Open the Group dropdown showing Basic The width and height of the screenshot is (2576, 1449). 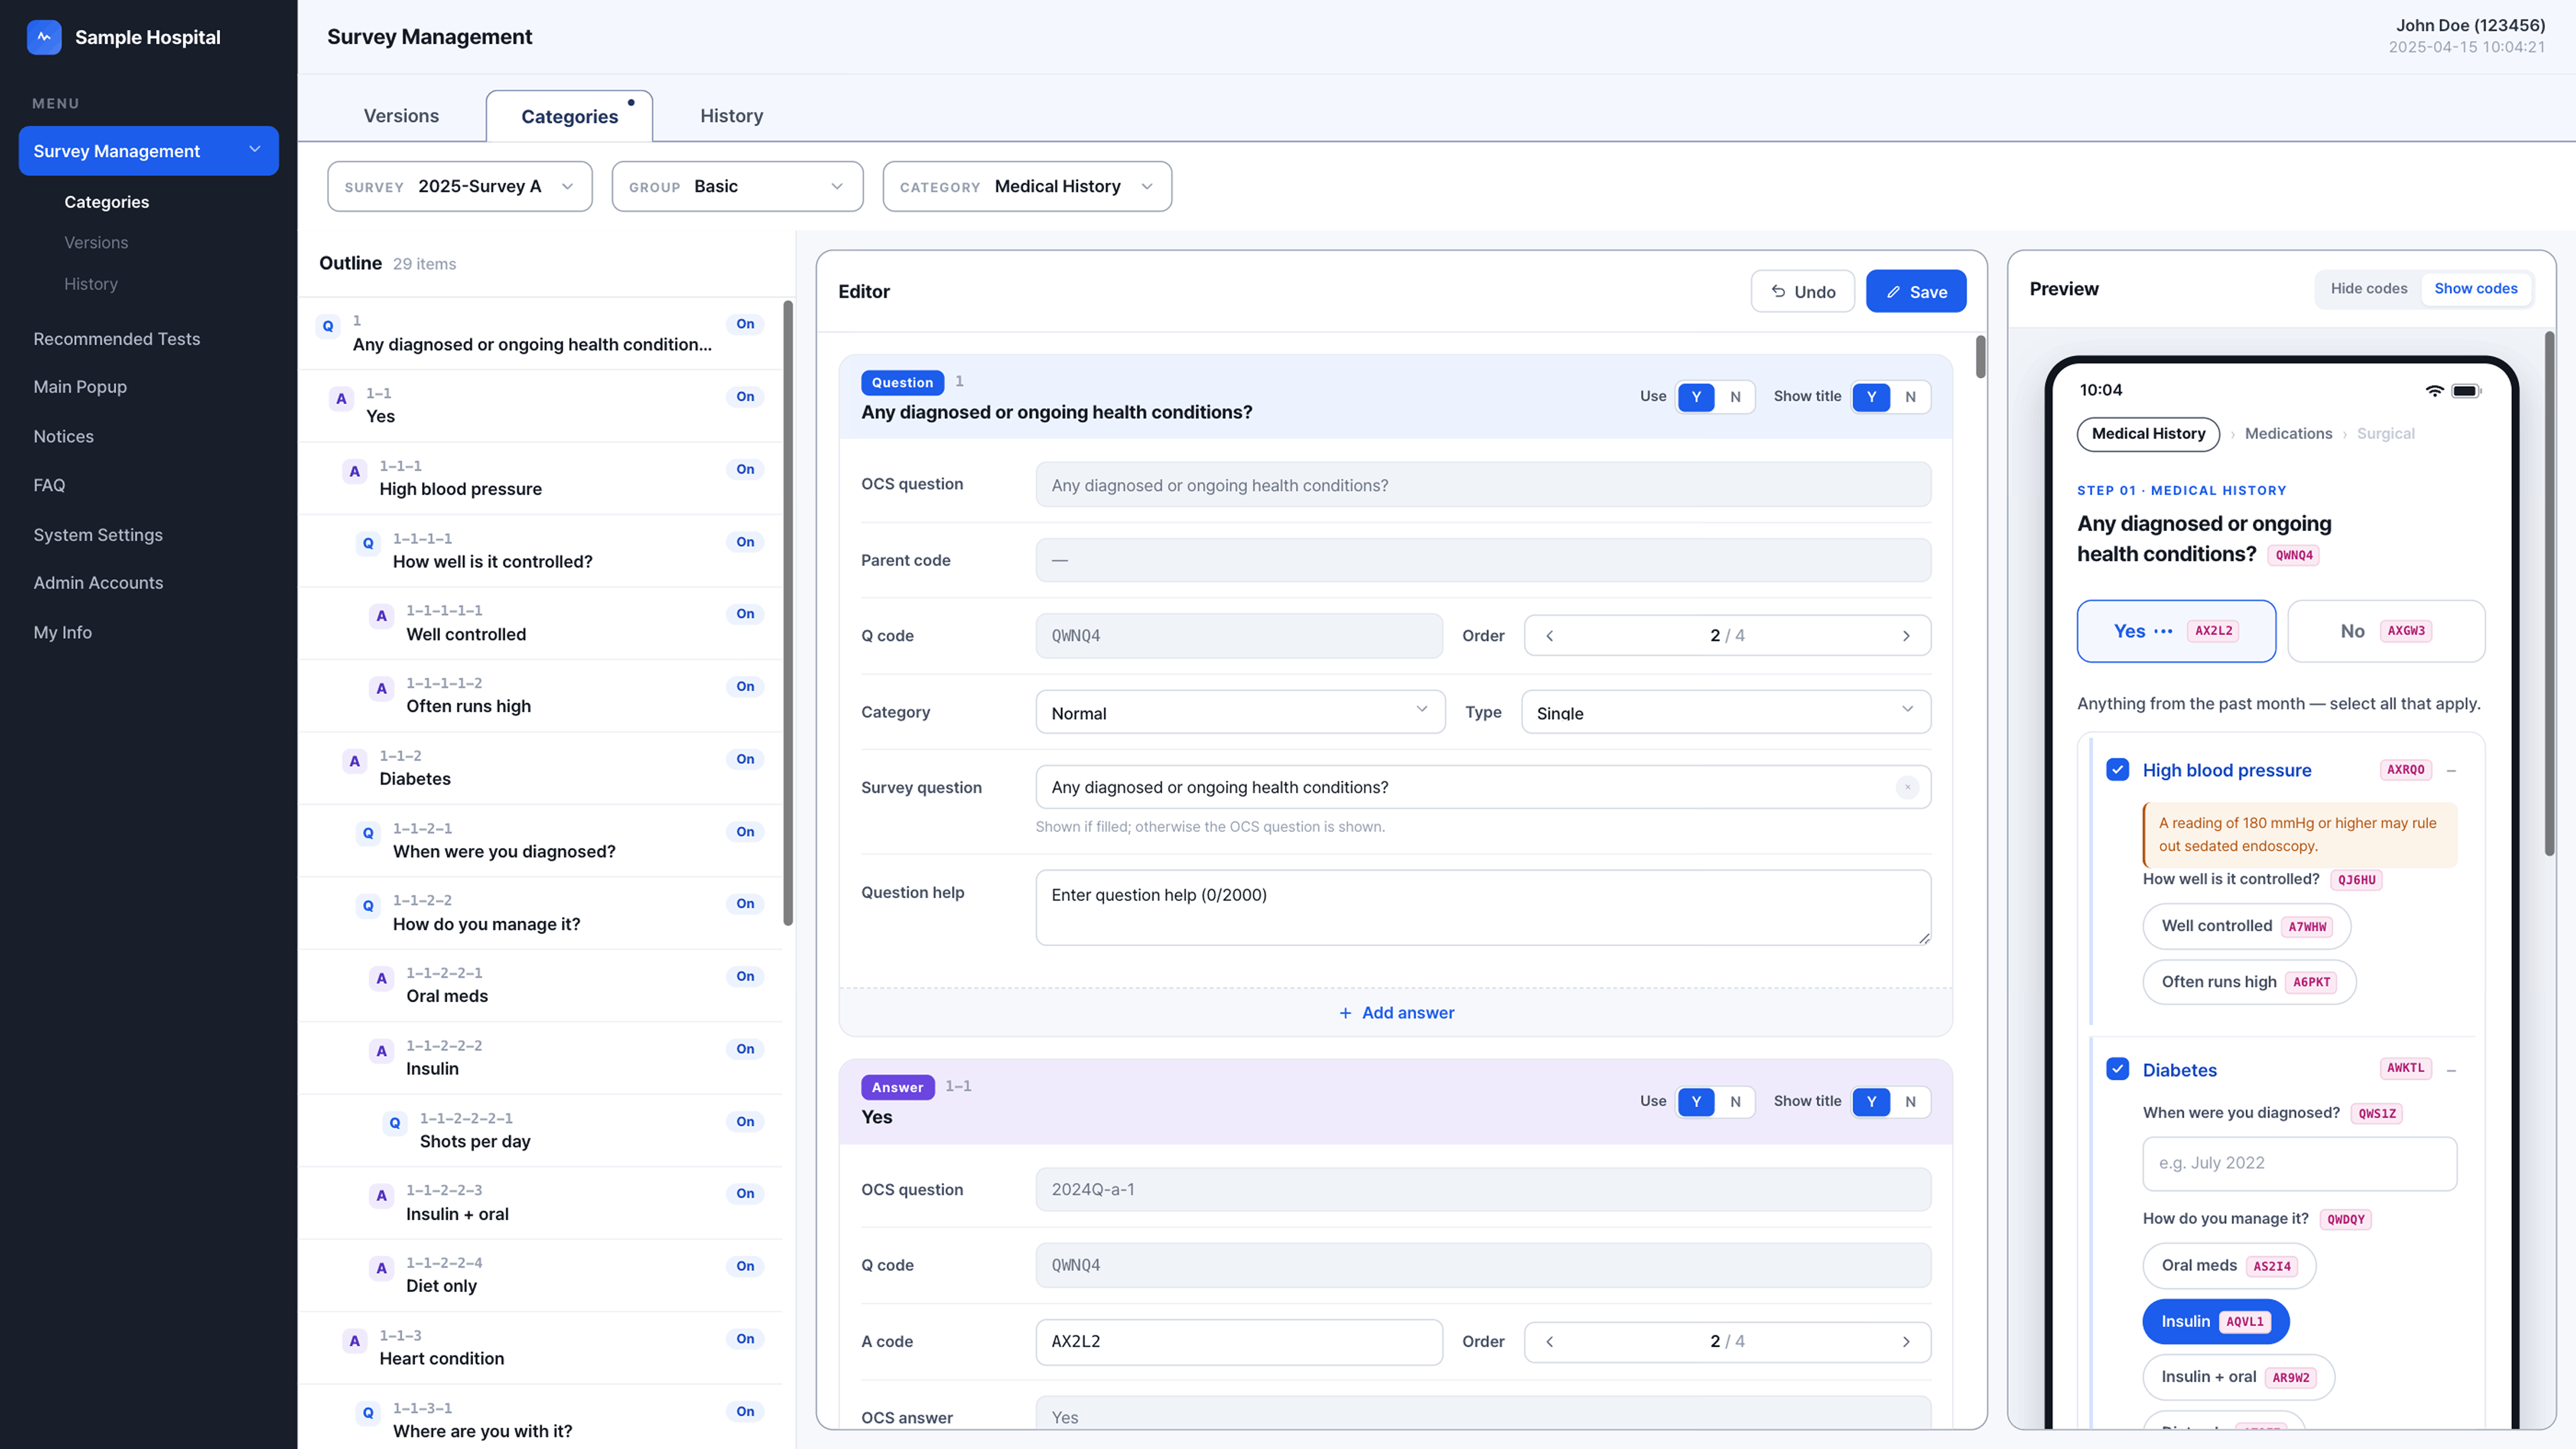coord(737,187)
